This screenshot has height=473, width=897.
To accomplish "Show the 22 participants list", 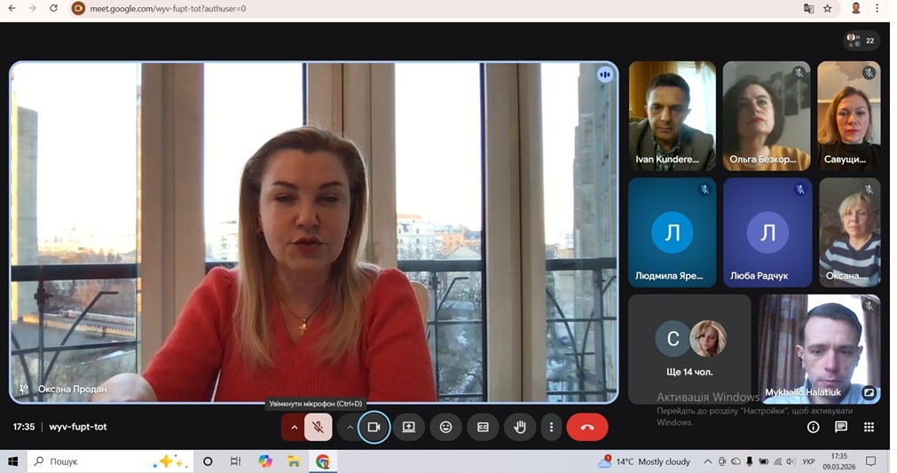I will coord(861,40).
